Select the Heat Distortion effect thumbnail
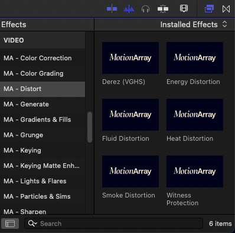The width and height of the screenshot is (235, 233). (x=195, y=115)
